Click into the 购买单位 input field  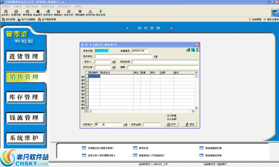click(124, 56)
